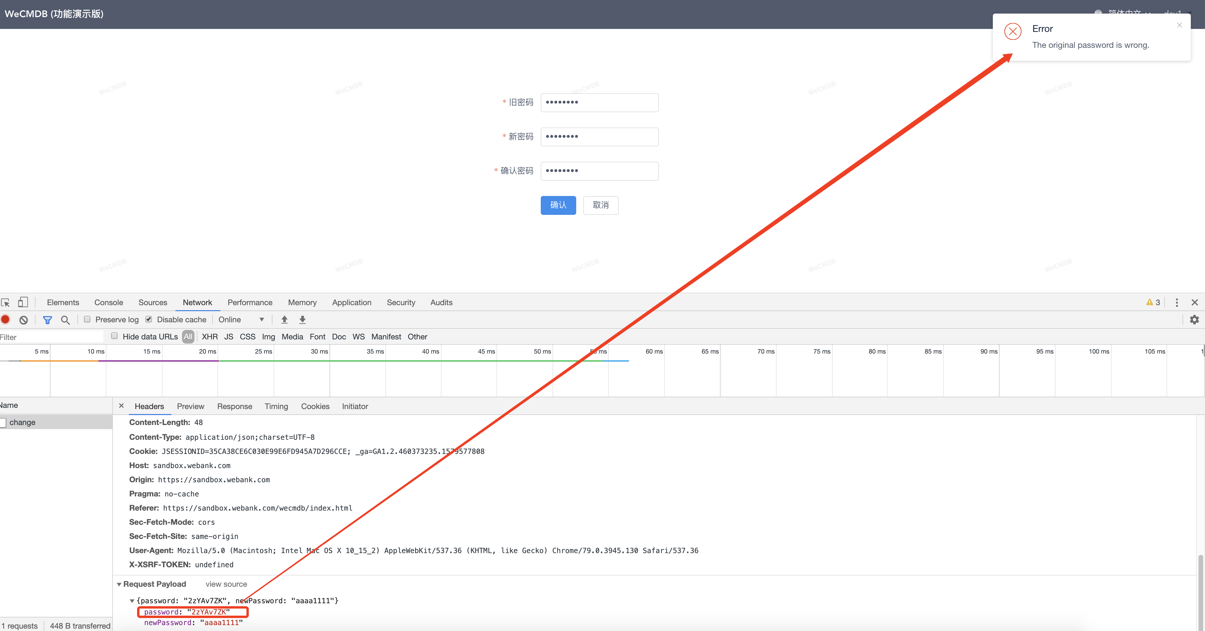Clear the network request log
Screen dimensions: 1205x631
point(23,319)
